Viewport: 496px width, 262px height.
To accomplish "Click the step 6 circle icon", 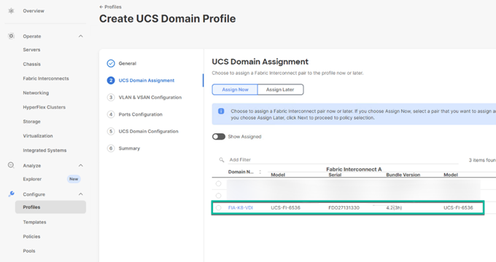I will point(111,148).
